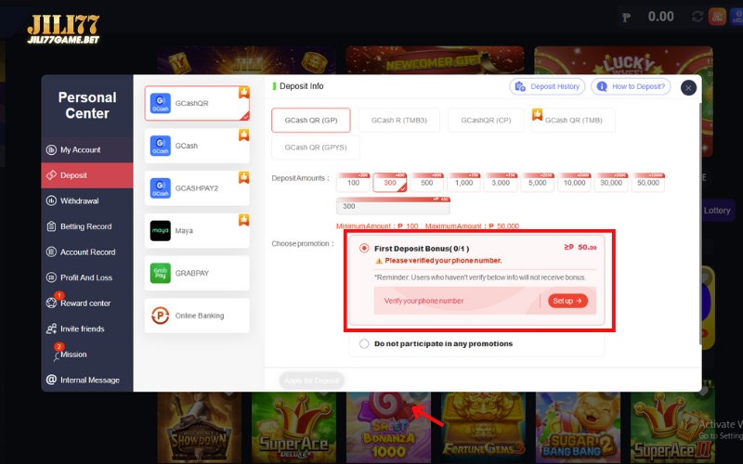Open the Sugar Bang Bang 2 game
743x464 pixels.
click(x=578, y=428)
